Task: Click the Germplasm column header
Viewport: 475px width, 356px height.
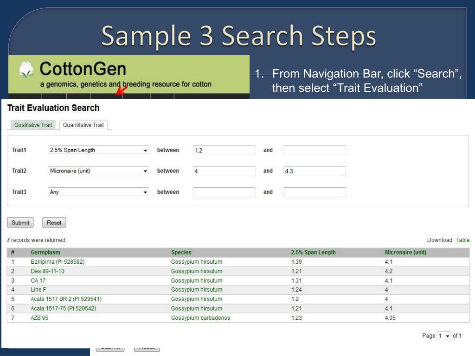Action: pyautogui.click(x=45, y=252)
